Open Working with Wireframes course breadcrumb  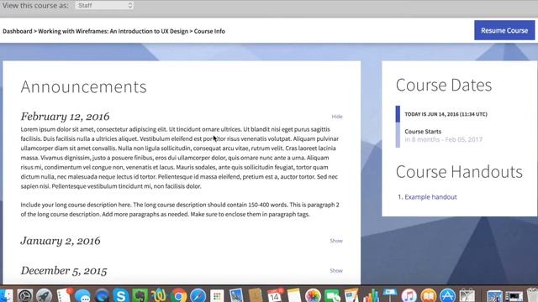point(113,31)
